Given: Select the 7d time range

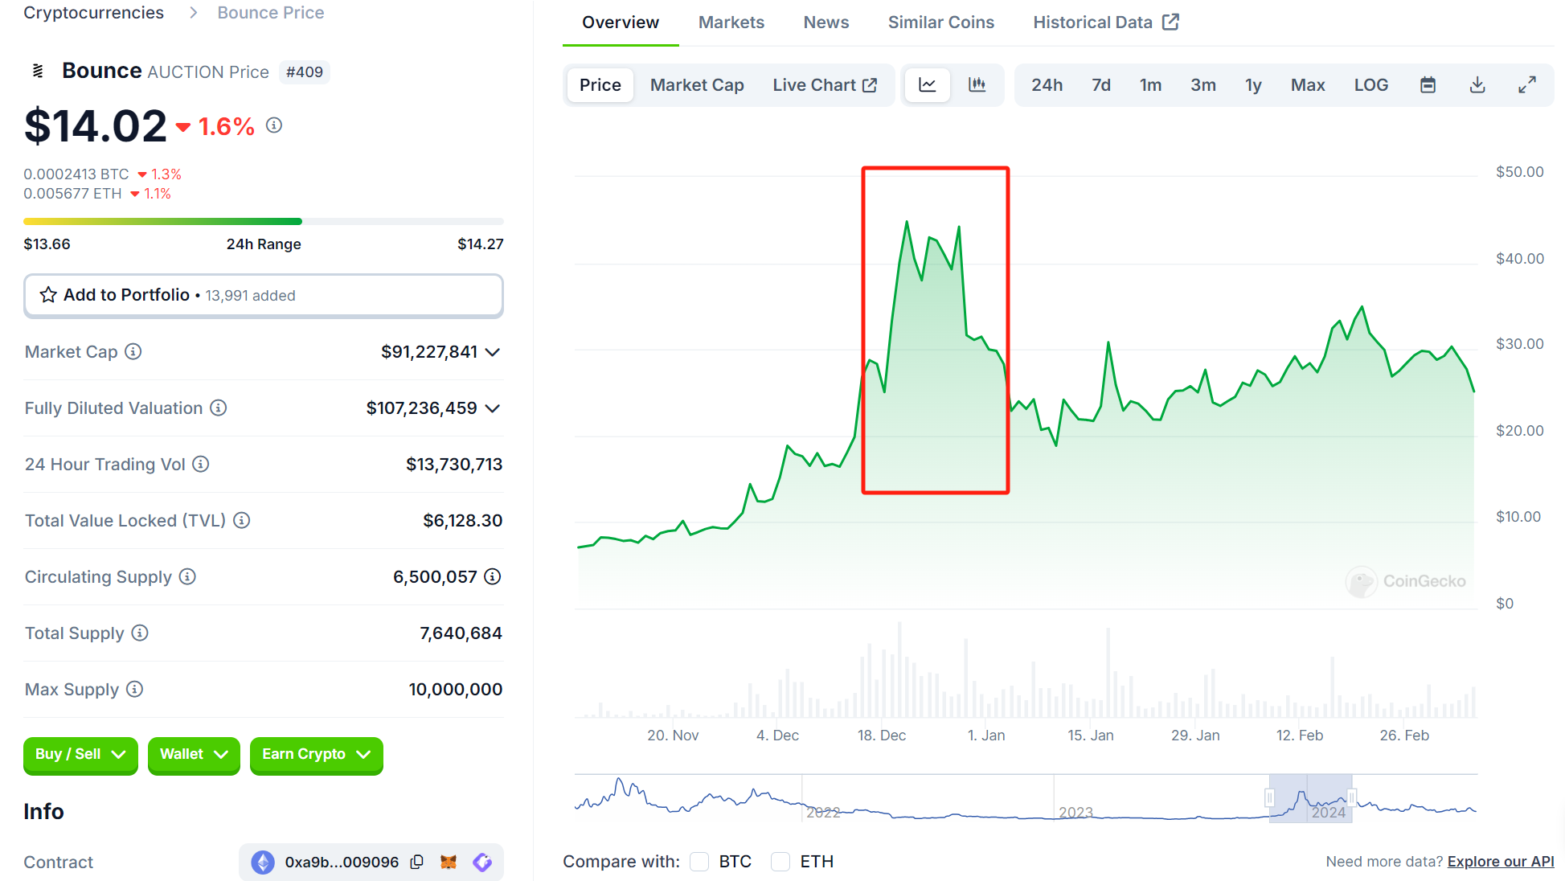Looking at the screenshot, I should [1100, 85].
